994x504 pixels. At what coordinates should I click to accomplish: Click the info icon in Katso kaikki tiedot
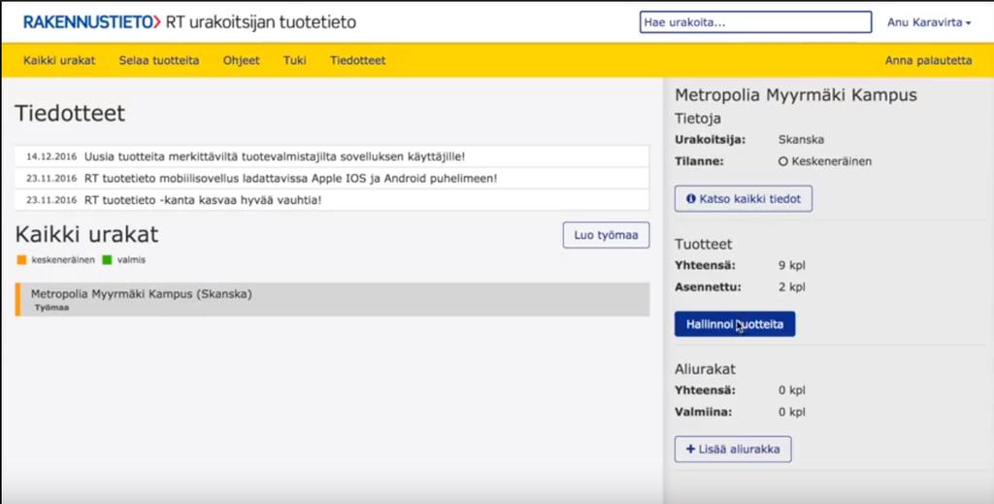(x=691, y=199)
